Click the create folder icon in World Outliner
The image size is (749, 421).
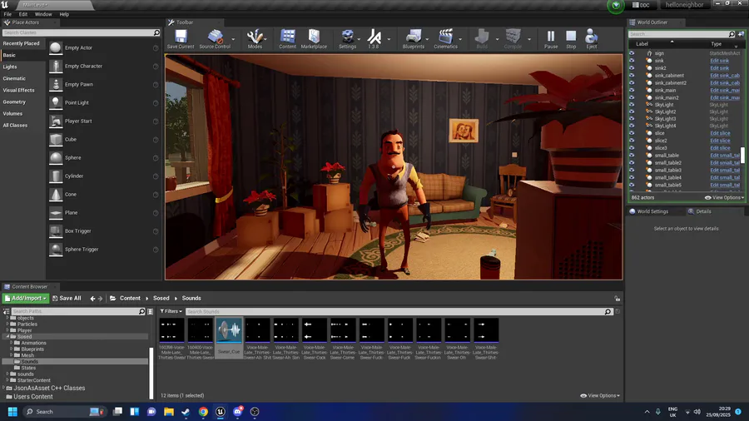click(741, 34)
